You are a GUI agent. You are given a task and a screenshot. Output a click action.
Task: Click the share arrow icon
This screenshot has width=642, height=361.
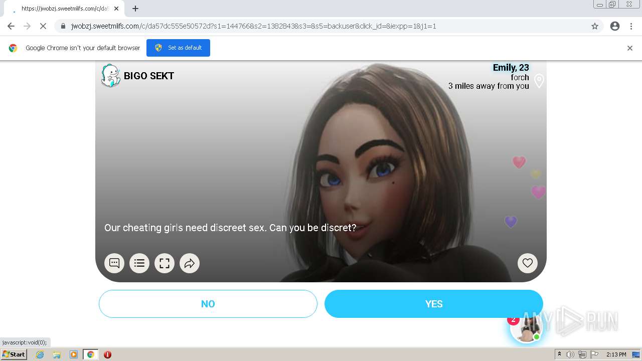[x=190, y=263]
